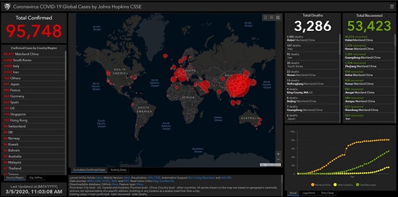Viewport: 398px width, 197px height.
Task: Select Guangdong row in recovered list
Action: tap(369, 56)
